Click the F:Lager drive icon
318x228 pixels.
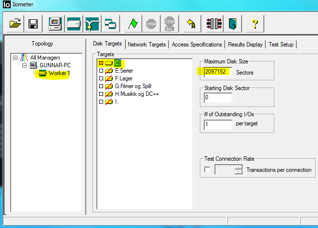109,78
